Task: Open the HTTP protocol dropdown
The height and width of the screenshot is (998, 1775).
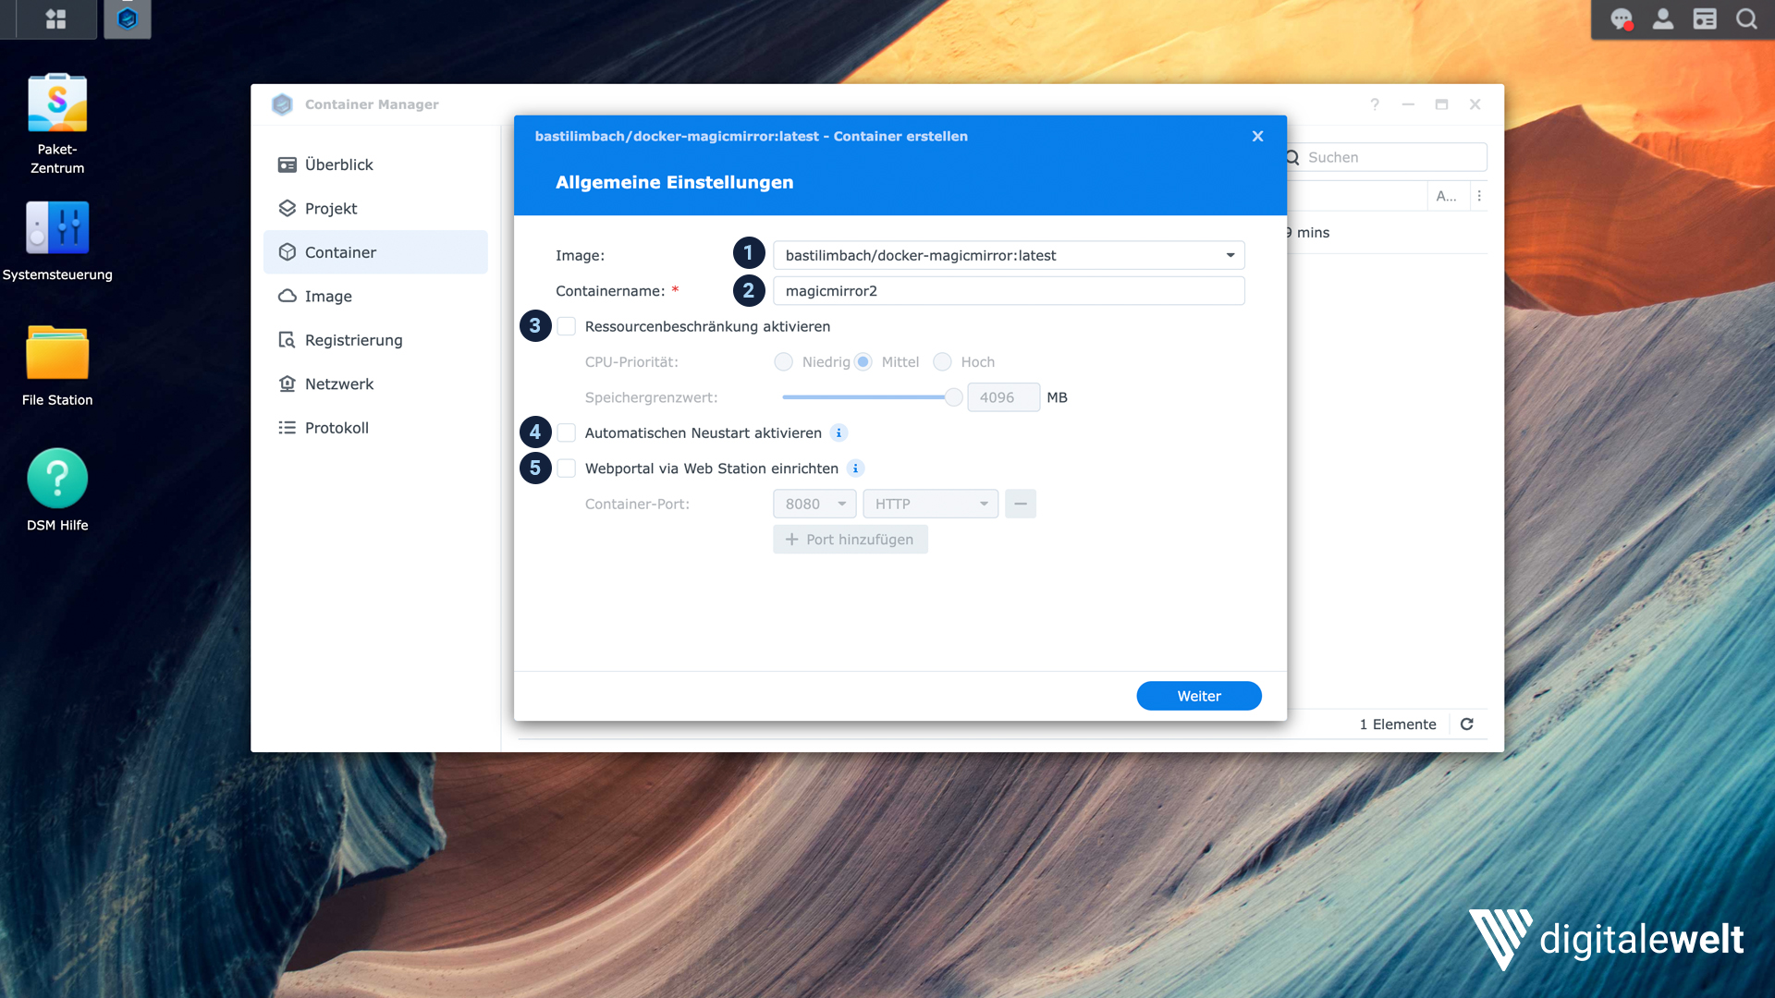Action: (x=929, y=504)
